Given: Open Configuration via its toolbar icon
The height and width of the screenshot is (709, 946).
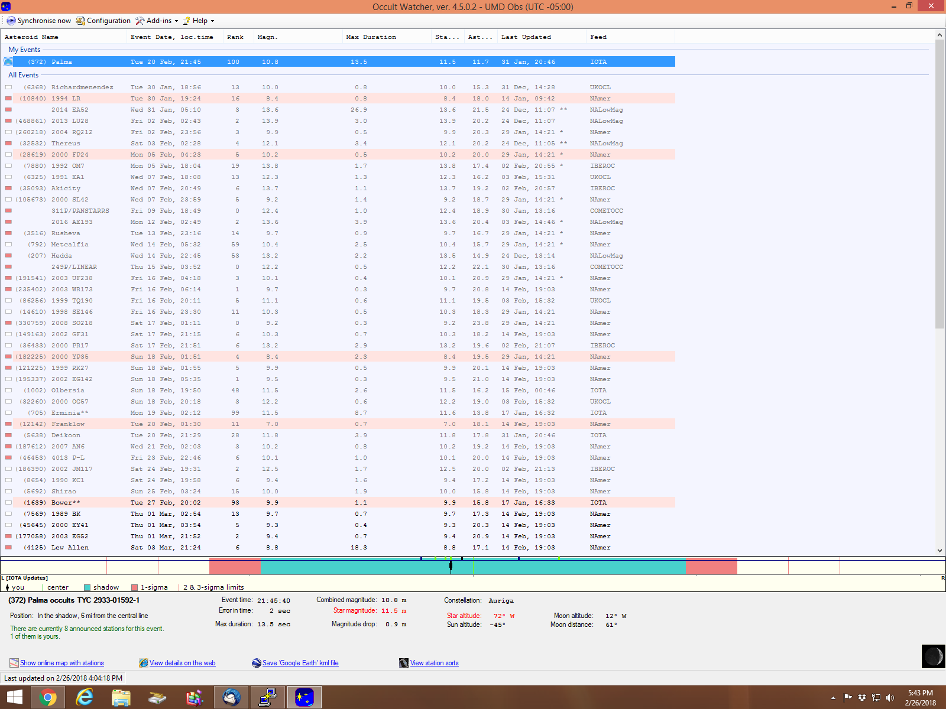Looking at the screenshot, I should [x=80, y=21].
